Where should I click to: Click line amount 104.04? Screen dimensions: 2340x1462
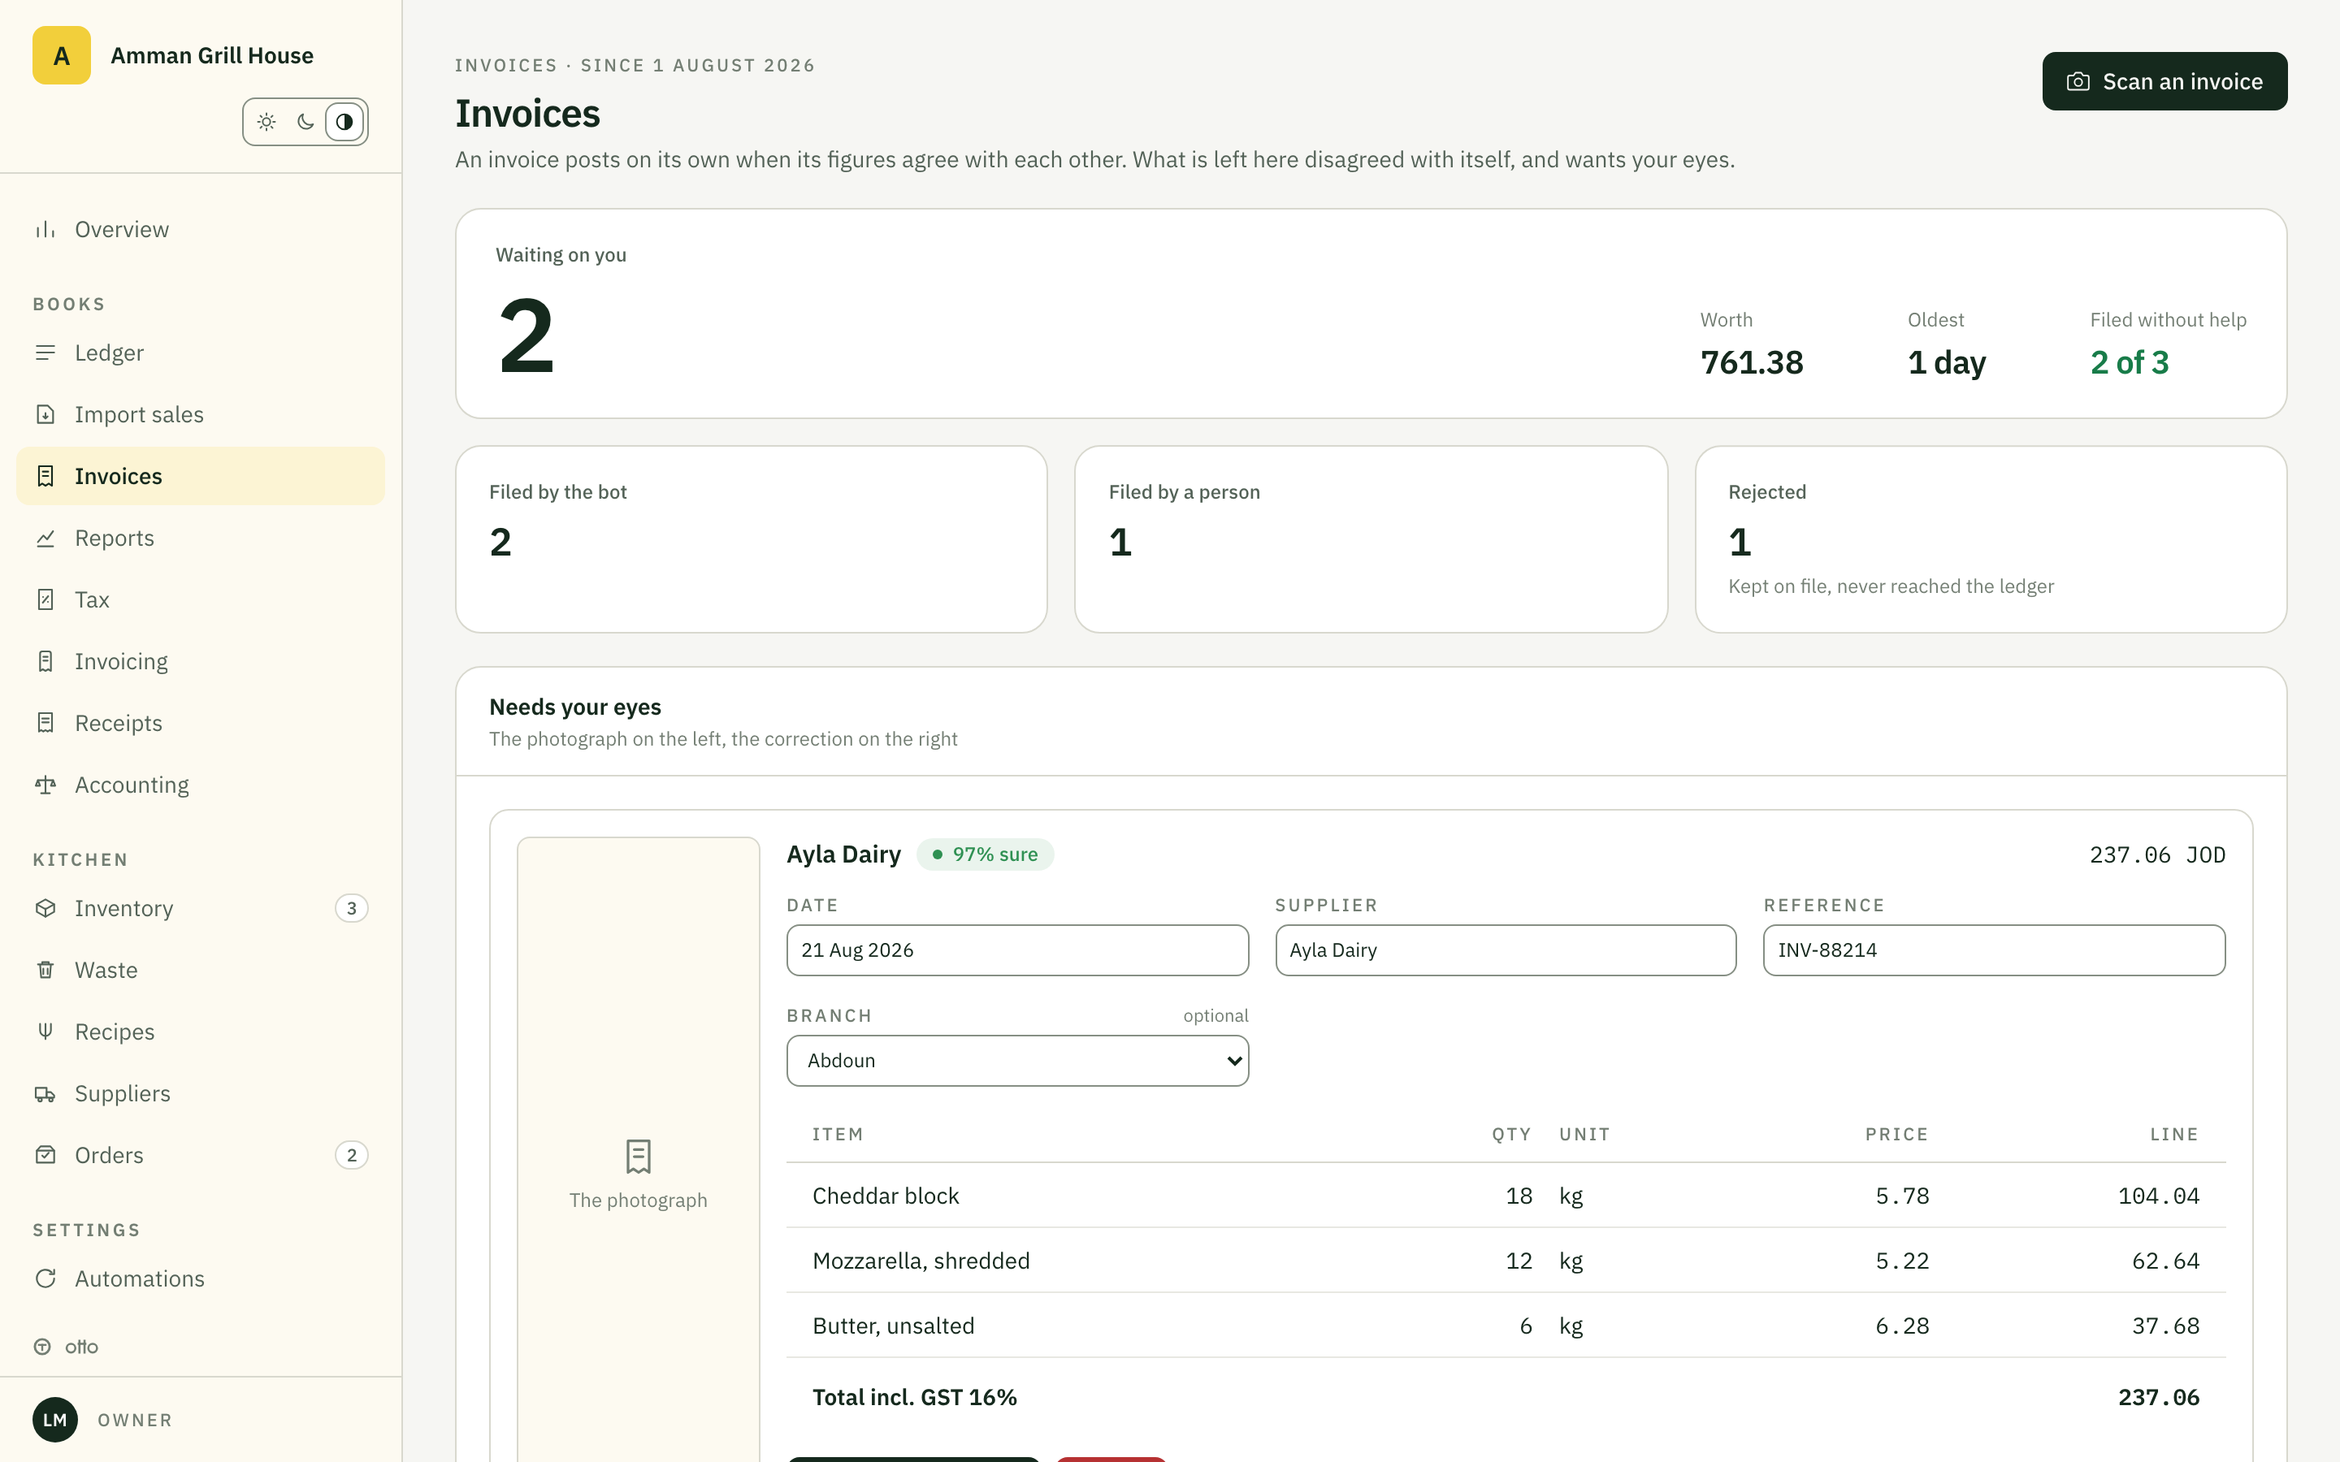(x=2158, y=1196)
